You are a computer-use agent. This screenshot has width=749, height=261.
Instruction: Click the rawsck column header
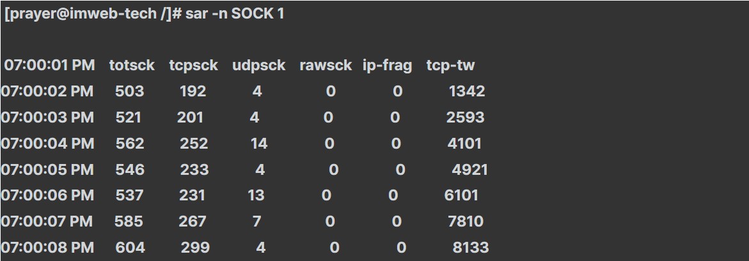pyautogui.click(x=326, y=65)
